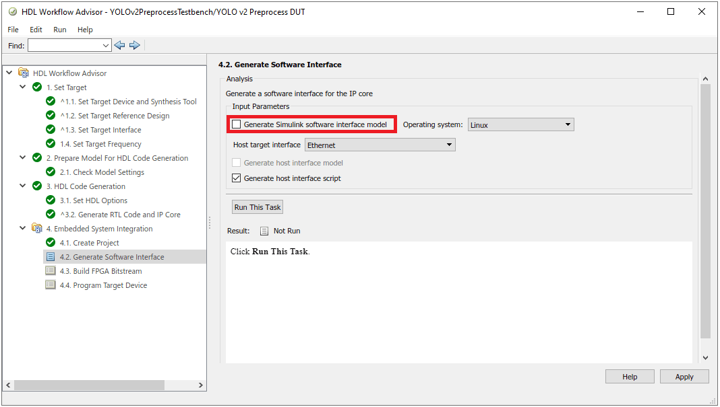Click the Apply button

(684, 377)
